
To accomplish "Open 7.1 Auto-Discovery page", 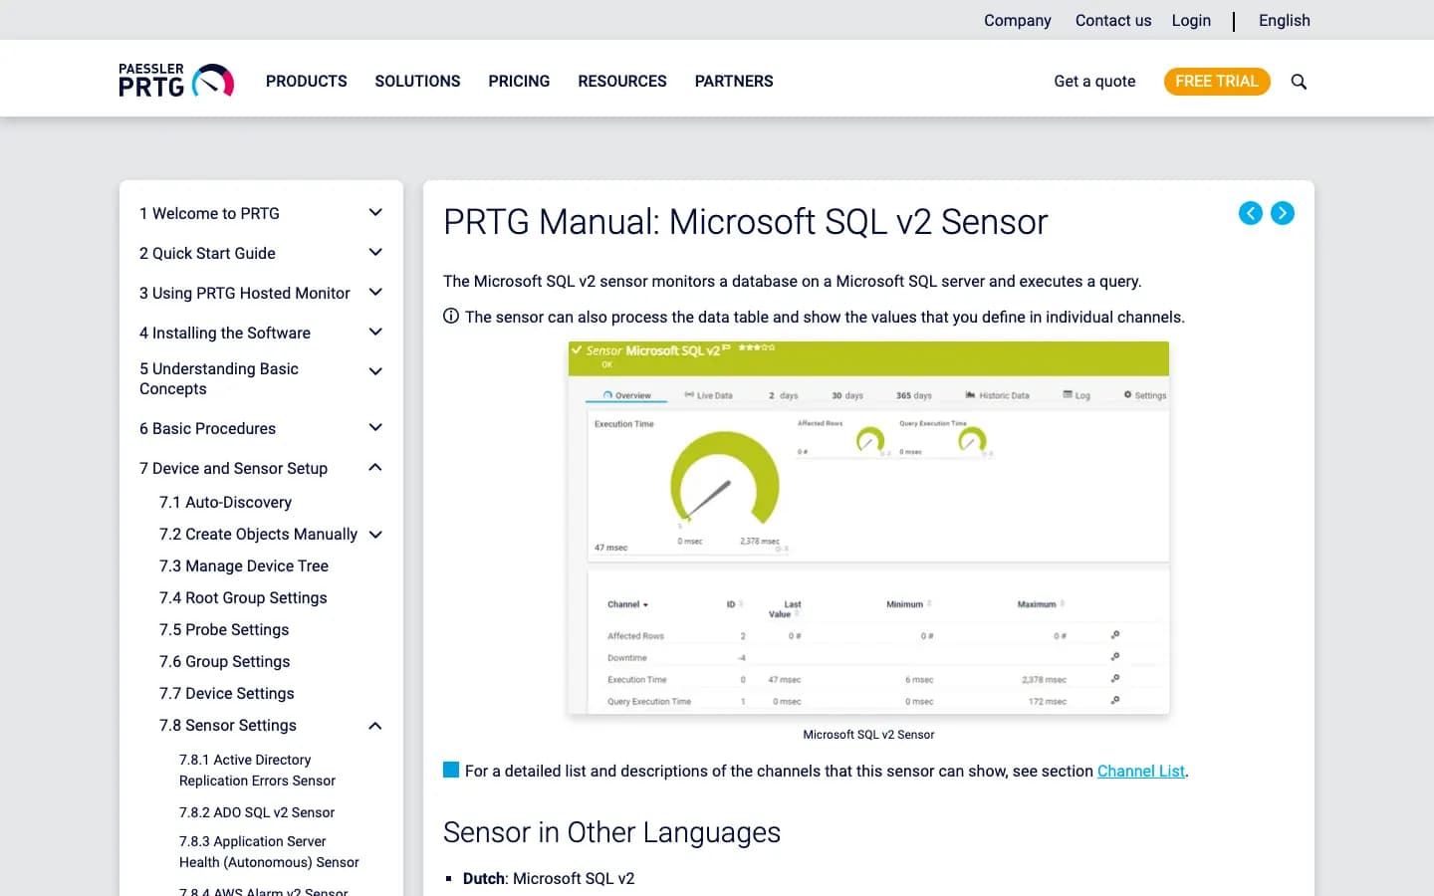I will [225, 503].
